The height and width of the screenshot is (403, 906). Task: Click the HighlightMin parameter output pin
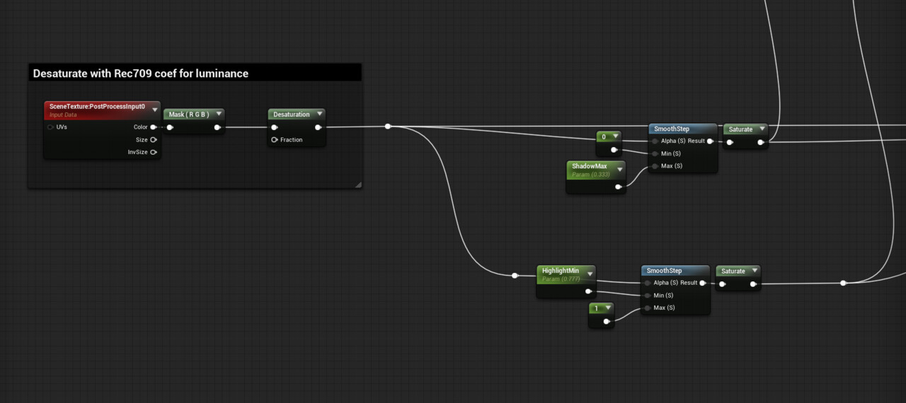[x=588, y=291]
